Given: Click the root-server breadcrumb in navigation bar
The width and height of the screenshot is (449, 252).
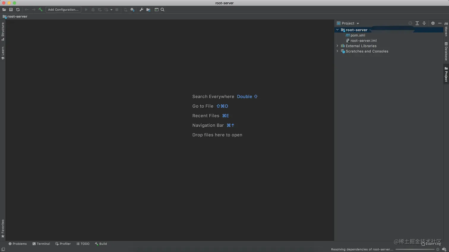Looking at the screenshot, I should (15, 17).
